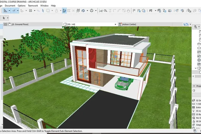Open the Help menu
This screenshot has height=134, width=201.
(x=53, y=6)
